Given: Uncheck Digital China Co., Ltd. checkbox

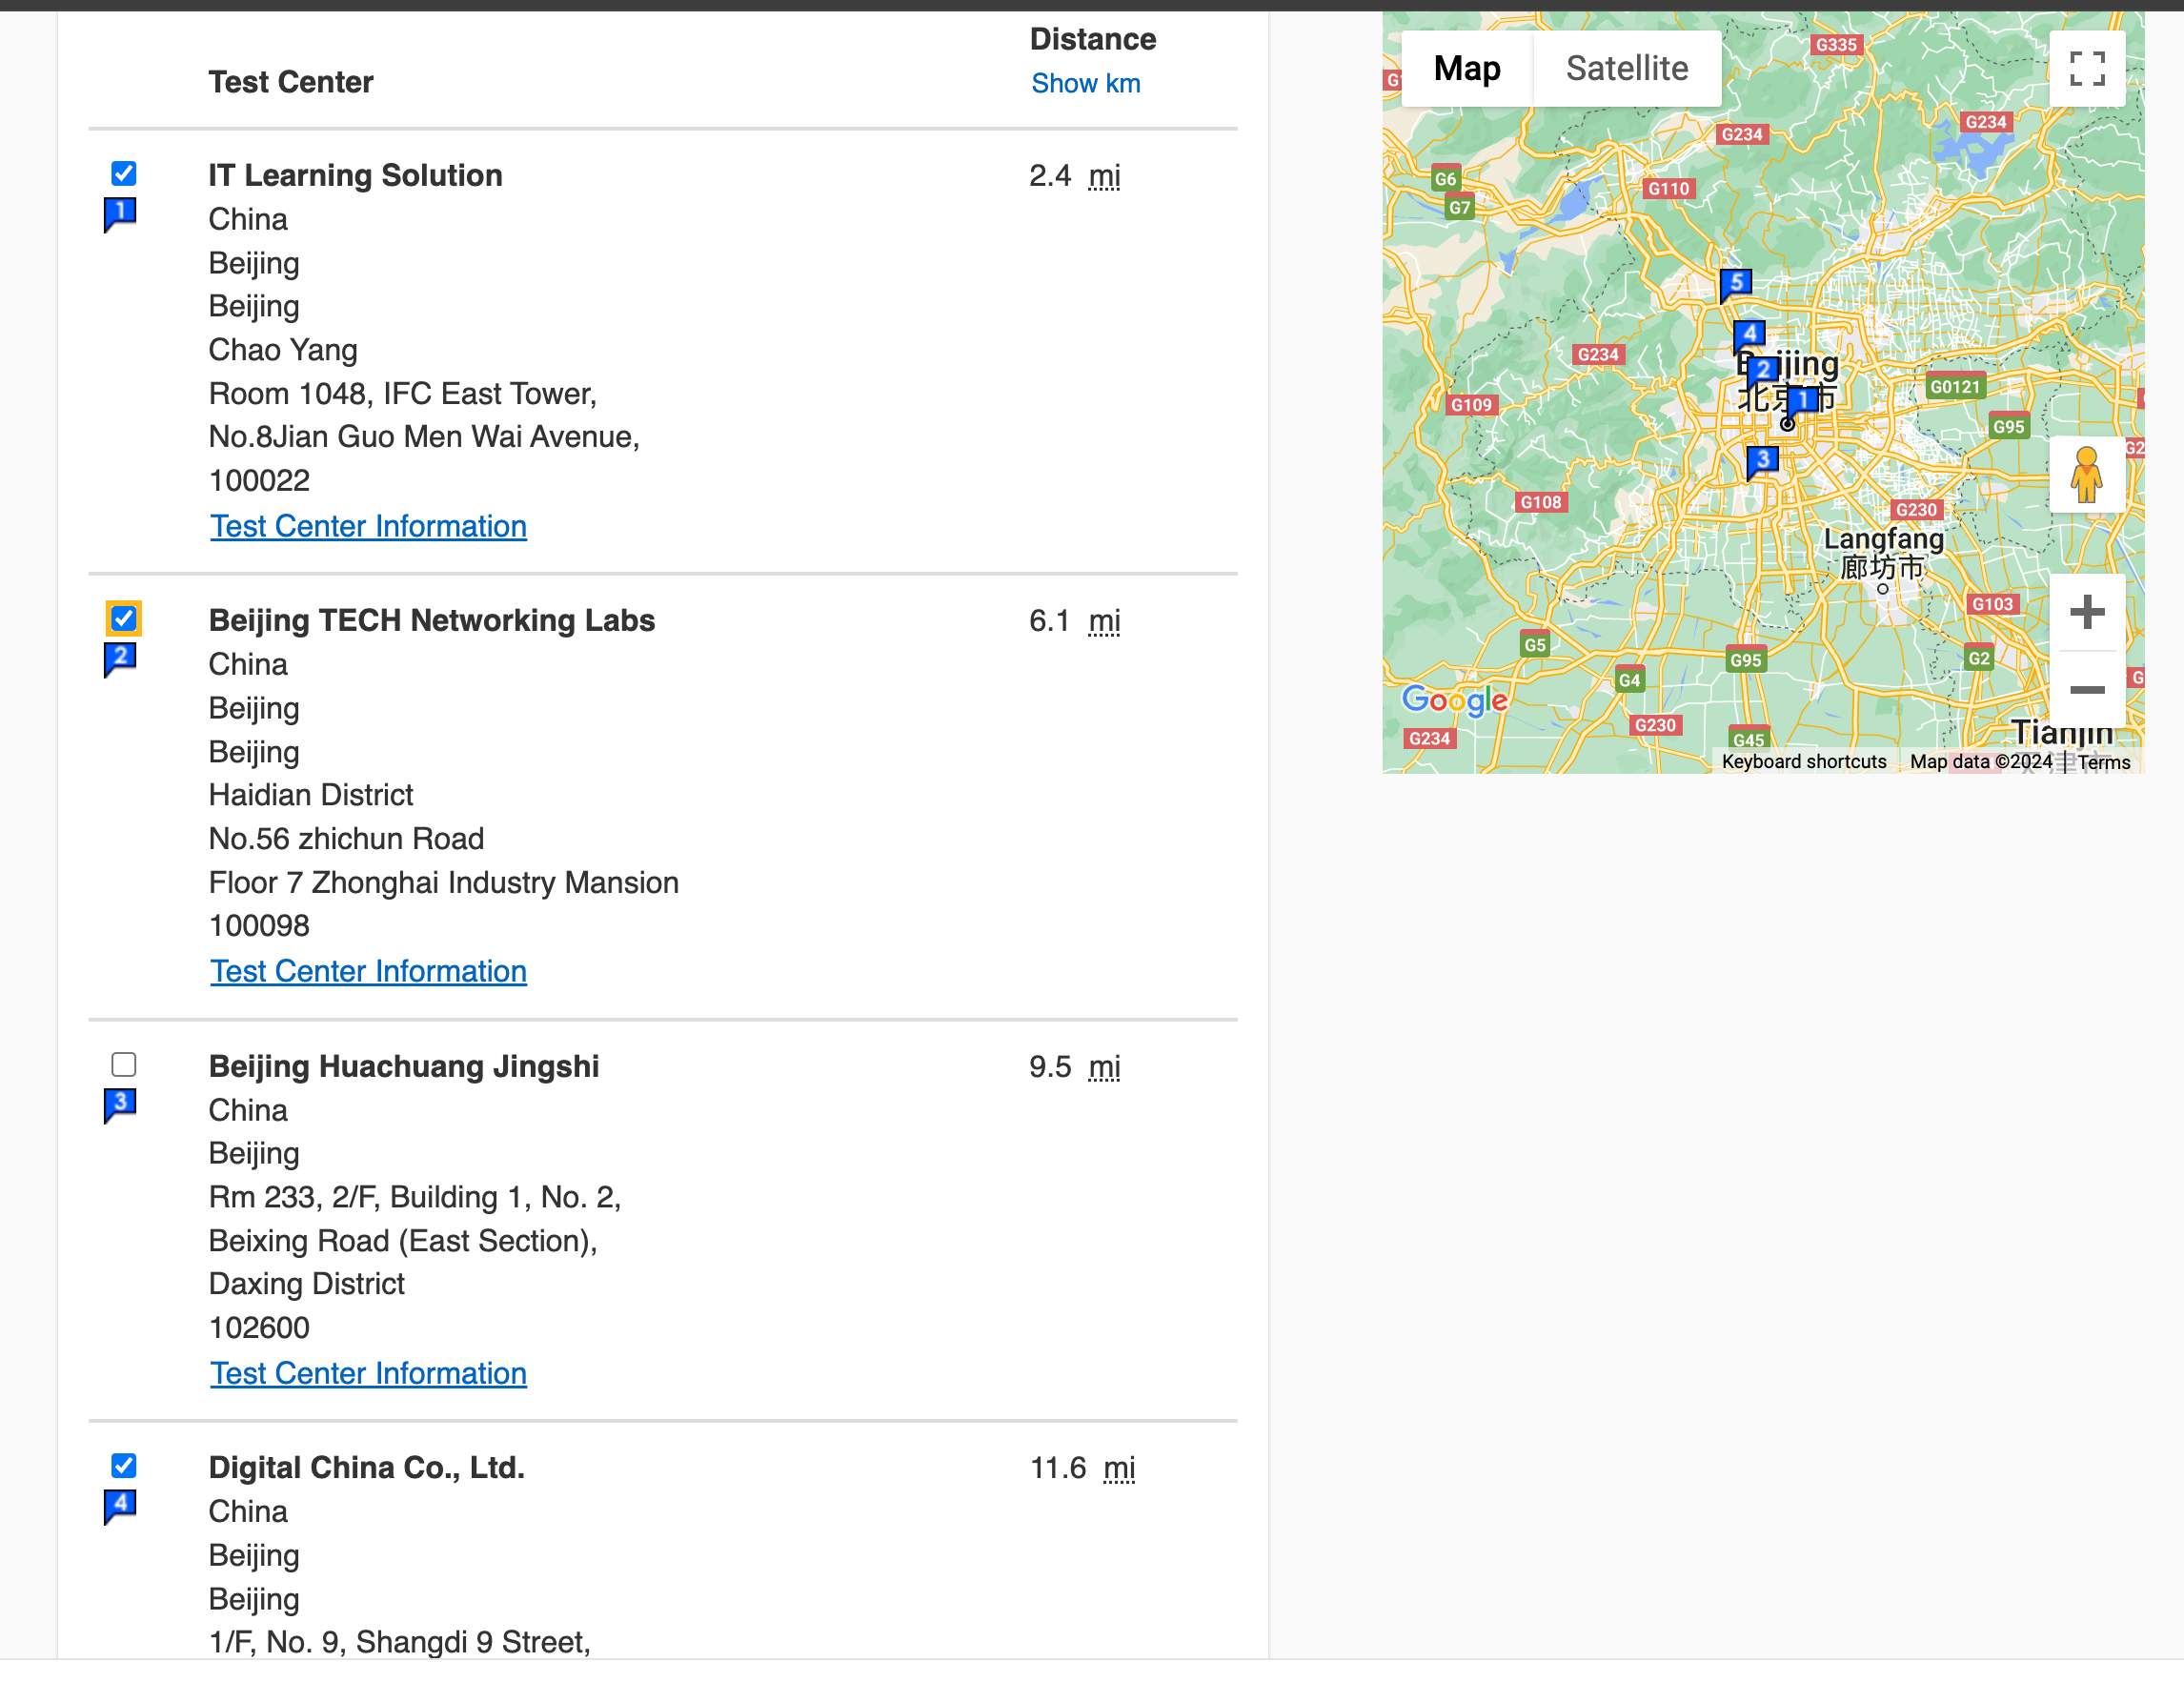Looking at the screenshot, I should [124, 1466].
